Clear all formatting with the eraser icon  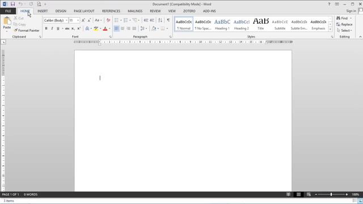click(108, 20)
